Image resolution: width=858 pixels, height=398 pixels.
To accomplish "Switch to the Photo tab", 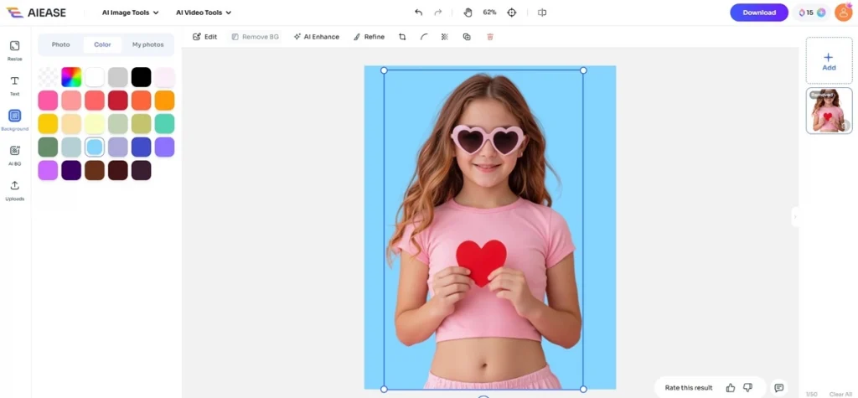I will pyautogui.click(x=60, y=44).
